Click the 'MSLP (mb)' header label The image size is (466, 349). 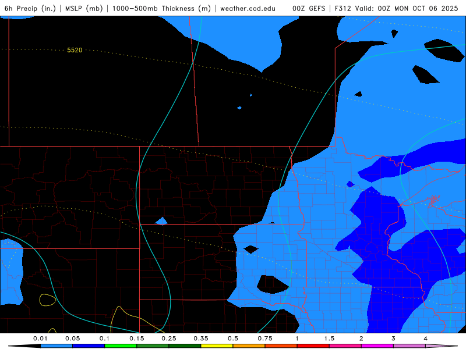coord(84,8)
